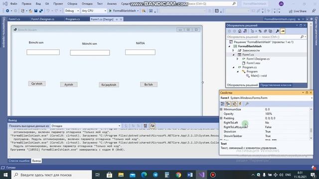The height and width of the screenshot is (179, 319).
Task: Click the Show All Files icon in Solution Explorer
Action: coord(270,31)
